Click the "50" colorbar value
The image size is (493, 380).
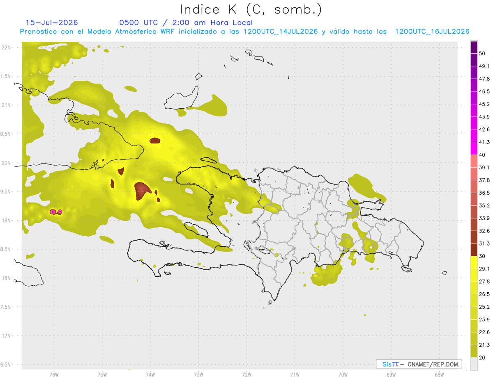(482, 53)
